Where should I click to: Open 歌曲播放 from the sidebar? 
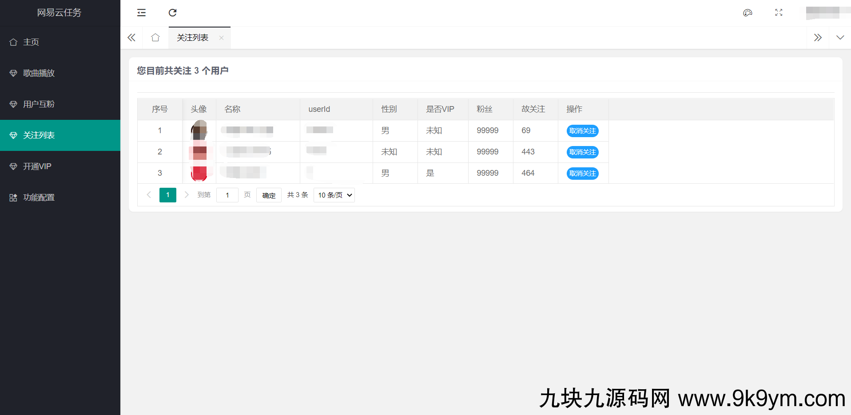pyautogui.click(x=40, y=73)
